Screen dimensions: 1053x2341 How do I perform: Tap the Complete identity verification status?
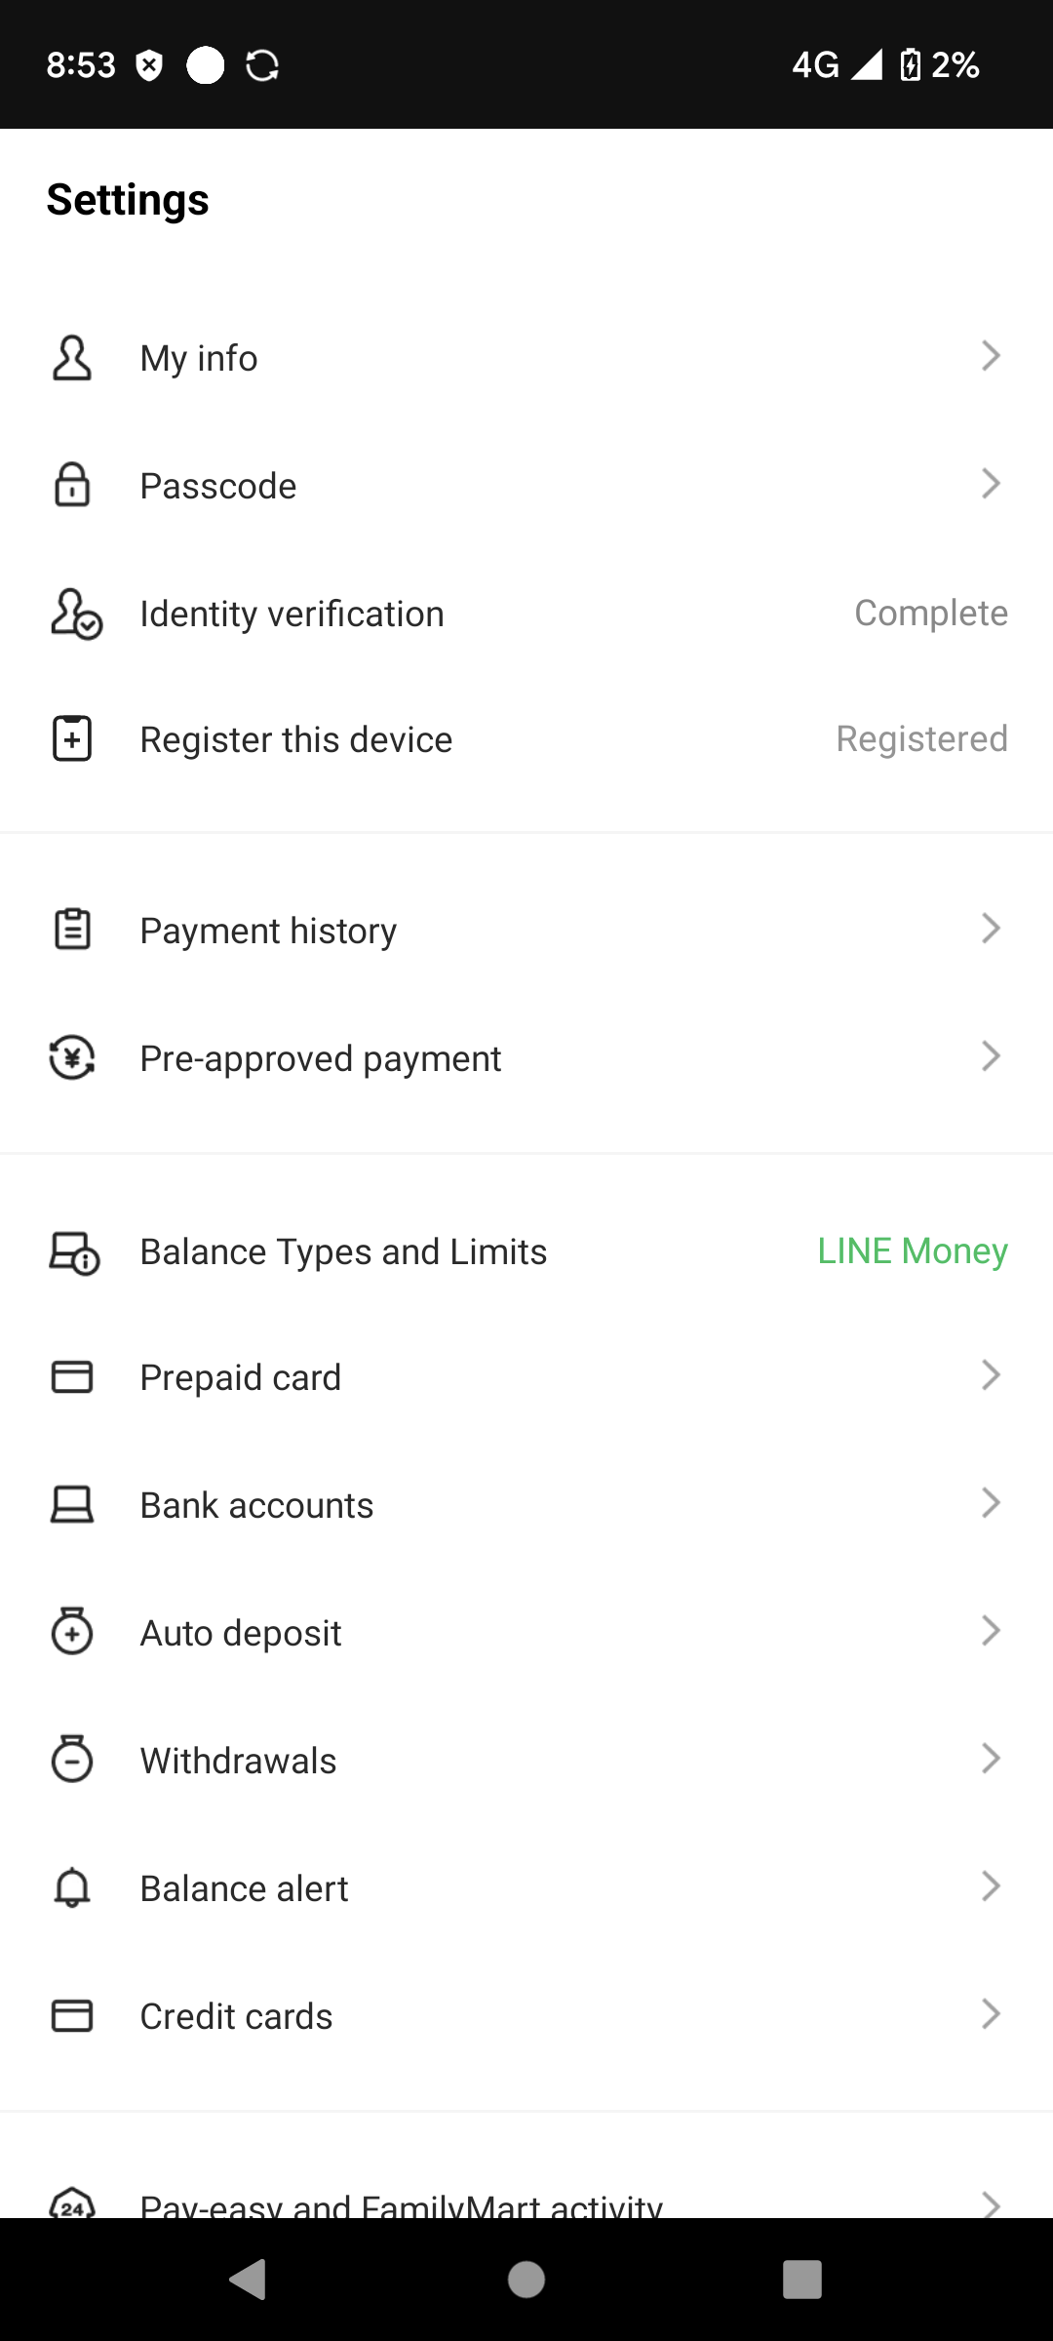click(931, 614)
